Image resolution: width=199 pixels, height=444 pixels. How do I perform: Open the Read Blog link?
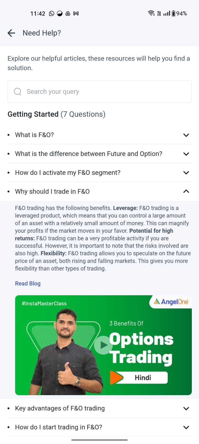pyautogui.click(x=28, y=283)
